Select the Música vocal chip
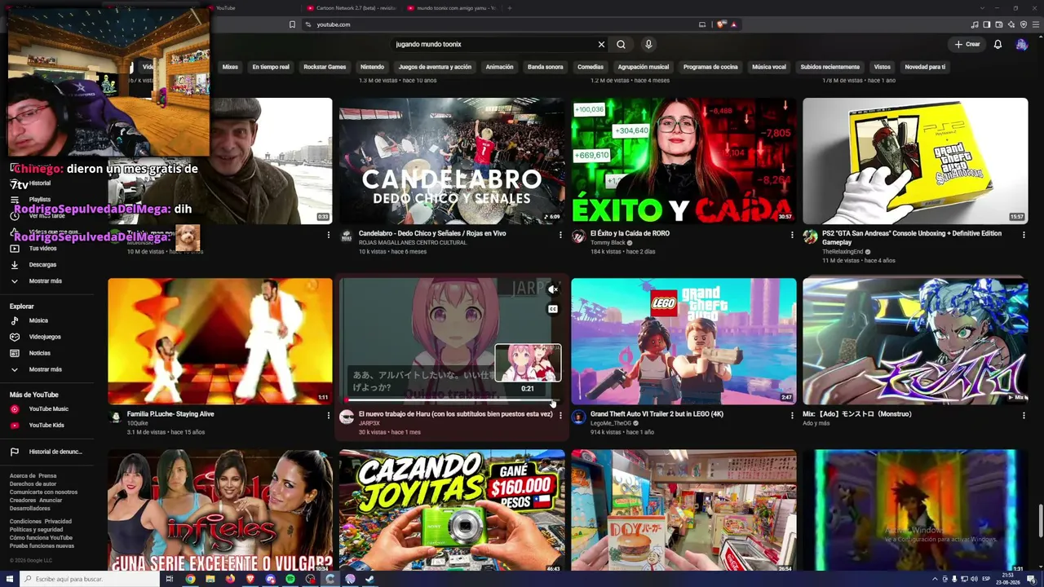This screenshot has width=1044, height=587. click(x=769, y=67)
